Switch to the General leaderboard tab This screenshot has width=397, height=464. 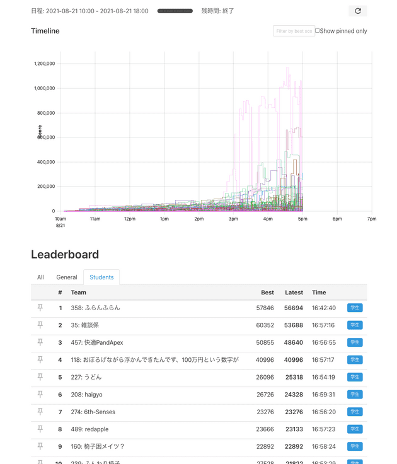67,277
